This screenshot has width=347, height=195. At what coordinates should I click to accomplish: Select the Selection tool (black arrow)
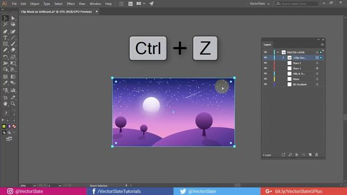pos(5,18)
